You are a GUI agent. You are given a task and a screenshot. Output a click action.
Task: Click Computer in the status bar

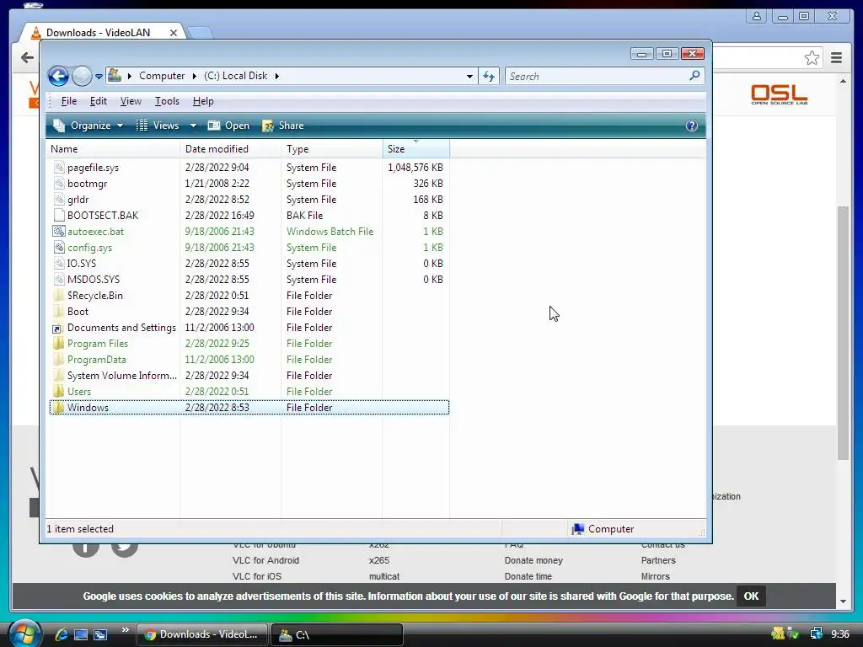point(603,529)
